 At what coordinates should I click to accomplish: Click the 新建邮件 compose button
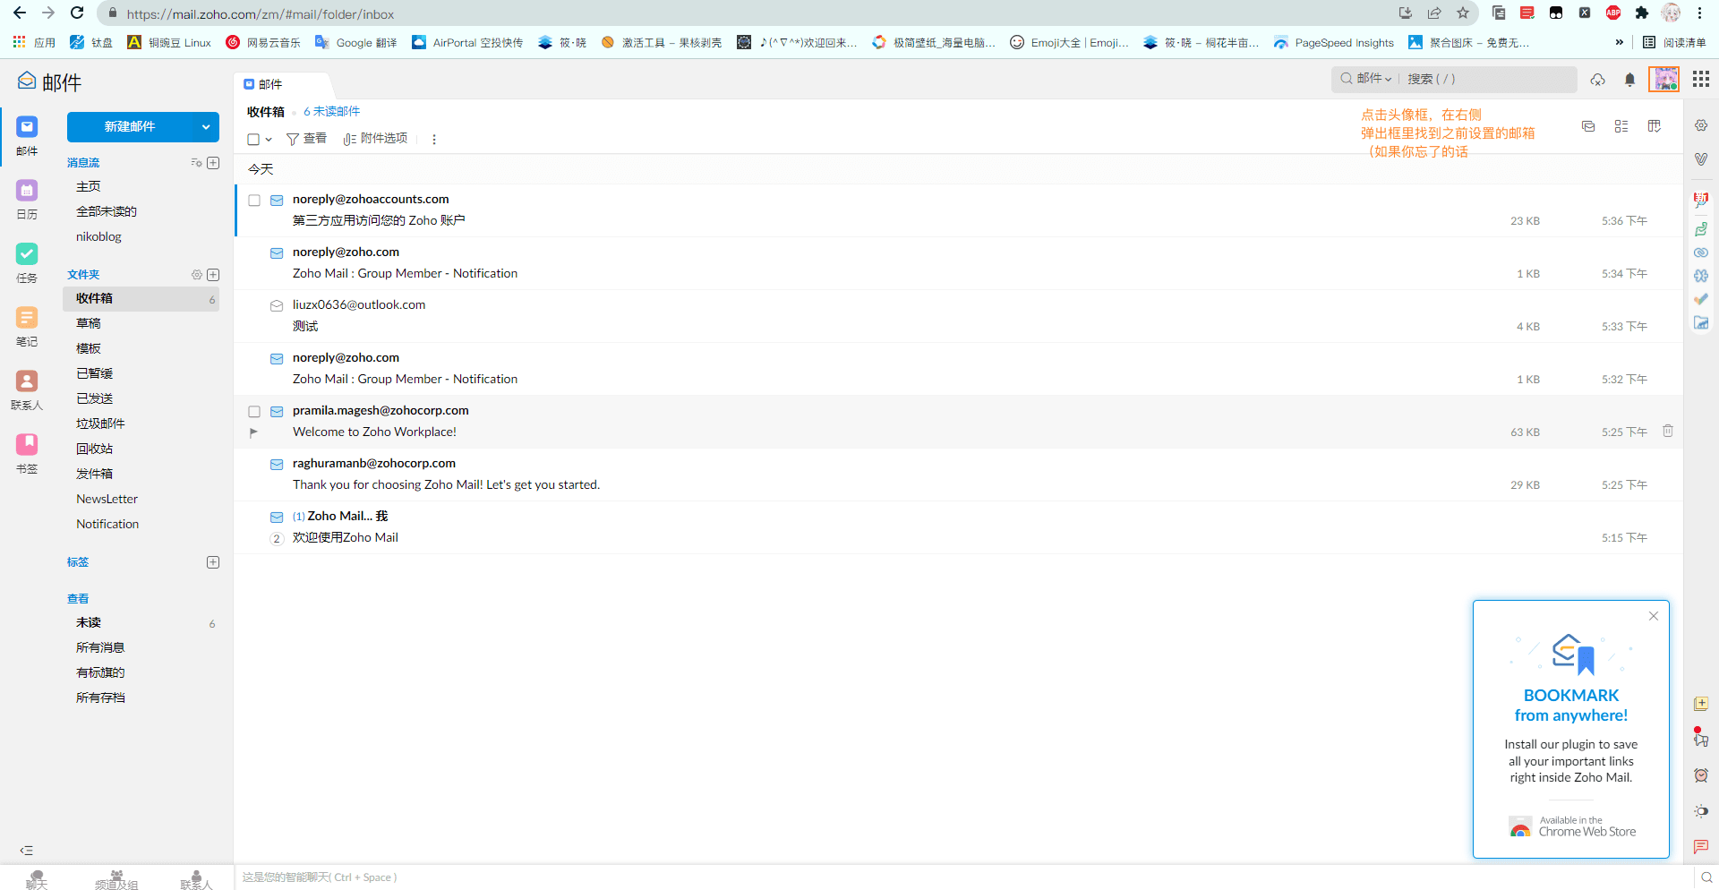tap(130, 127)
